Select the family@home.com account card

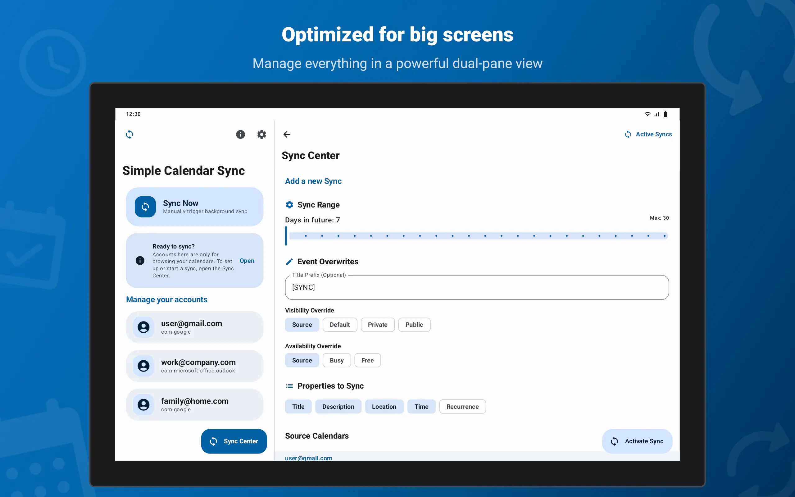pyautogui.click(x=194, y=405)
